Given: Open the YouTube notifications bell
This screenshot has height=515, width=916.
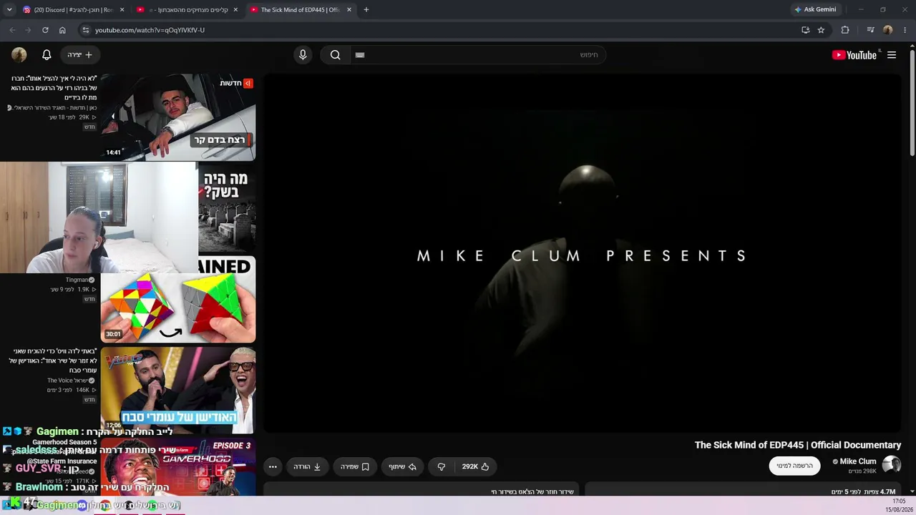Looking at the screenshot, I should click(47, 55).
